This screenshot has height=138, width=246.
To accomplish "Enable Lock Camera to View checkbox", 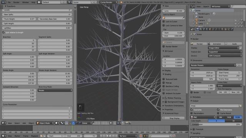I will 164,25.
